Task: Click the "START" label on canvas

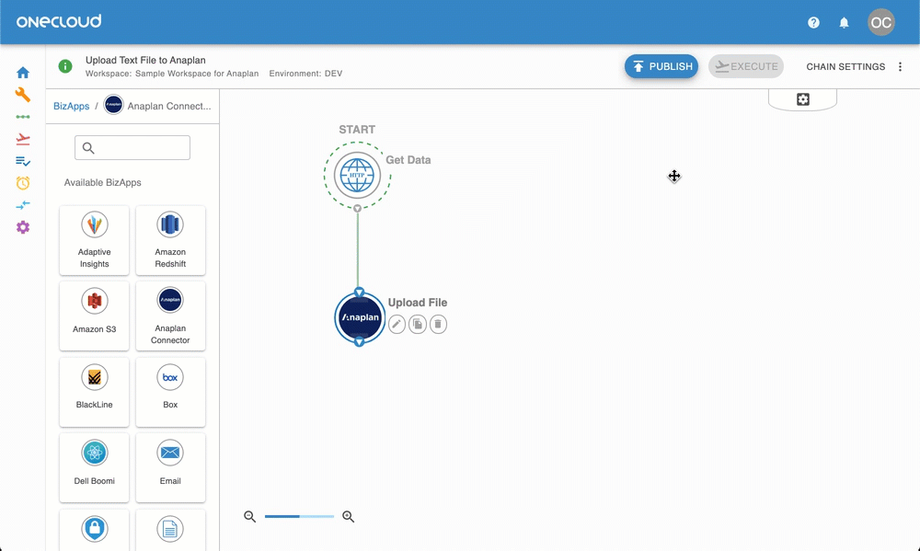Action: (x=357, y=130)
